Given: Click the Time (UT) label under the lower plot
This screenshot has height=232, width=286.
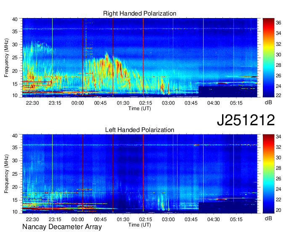Looking at the screenshot, I should click(139, 225).
